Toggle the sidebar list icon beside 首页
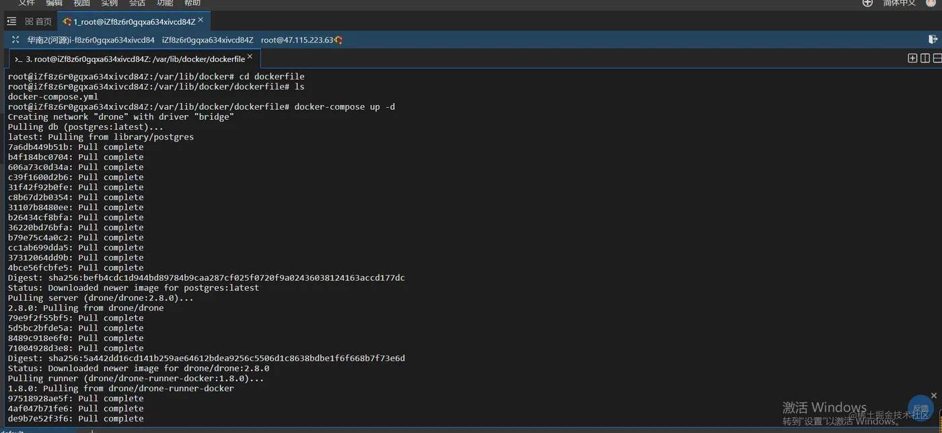Screen dimensions: 942x433 point(11,22)
